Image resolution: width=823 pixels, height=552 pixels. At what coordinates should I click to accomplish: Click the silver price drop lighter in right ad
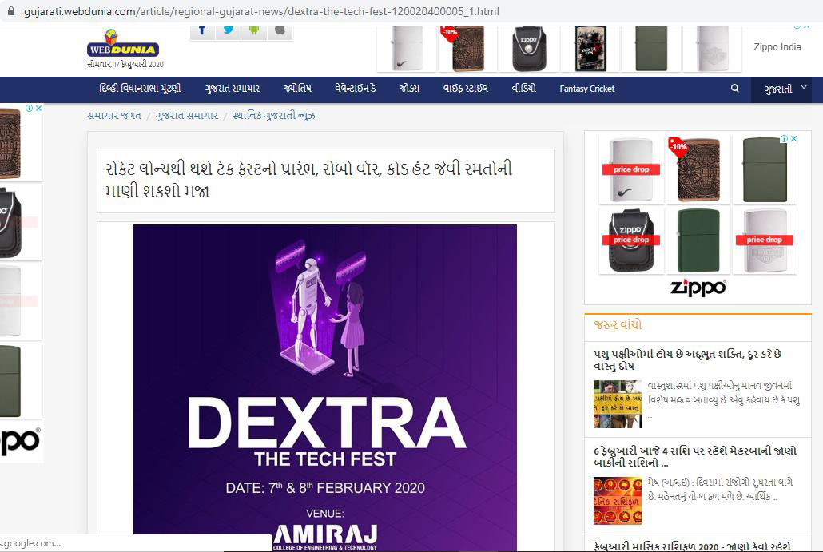click(765, 240)
